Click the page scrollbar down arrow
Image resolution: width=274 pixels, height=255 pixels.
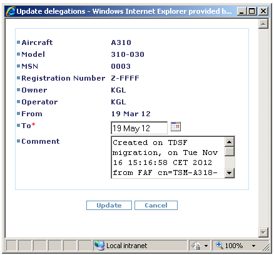[263, 232]
